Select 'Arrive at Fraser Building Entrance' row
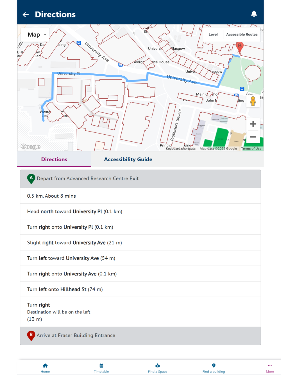 coord(140,336)
